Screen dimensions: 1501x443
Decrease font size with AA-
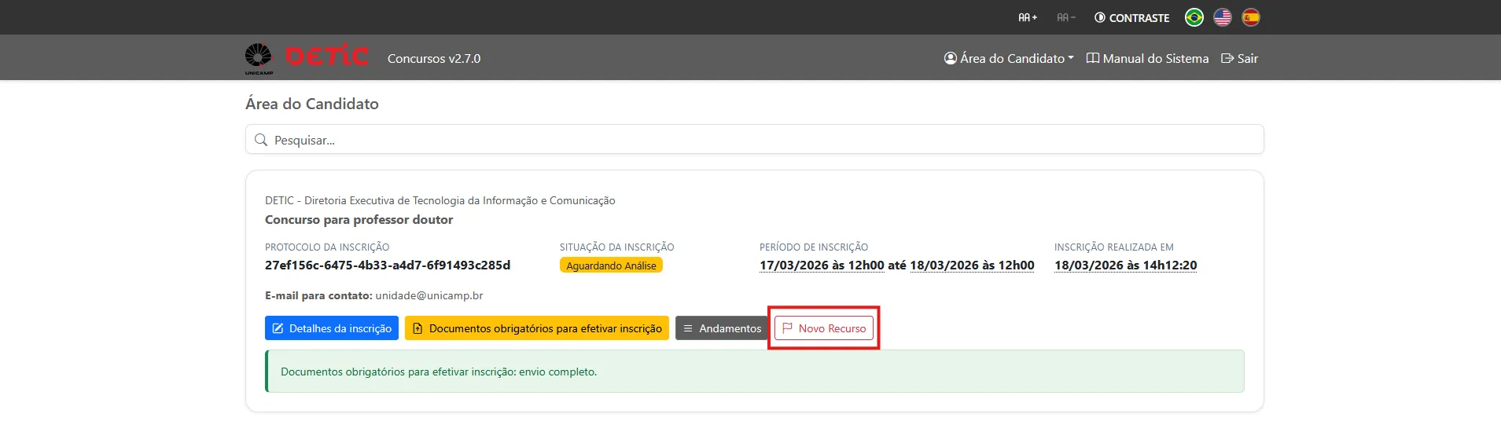pos(1066,17)
